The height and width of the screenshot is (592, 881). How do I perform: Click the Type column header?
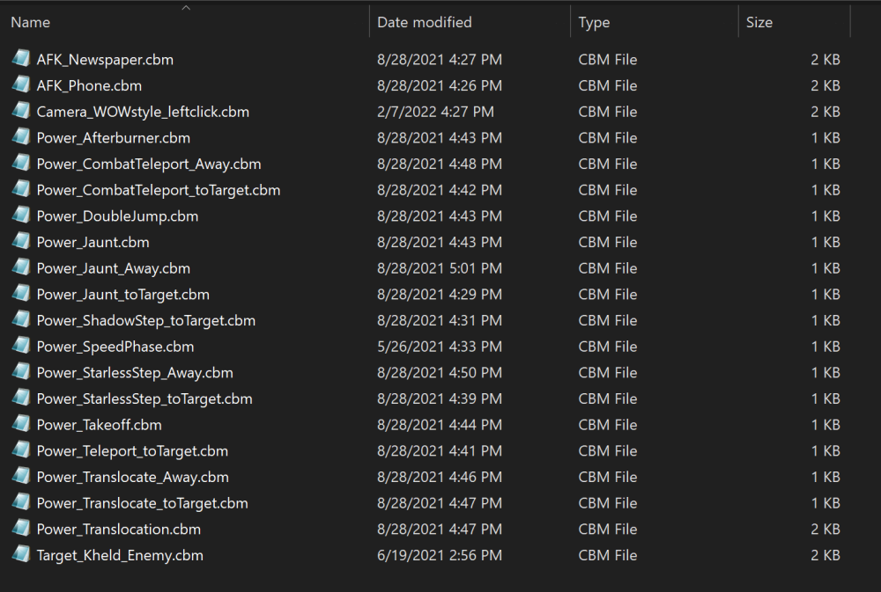594,23
